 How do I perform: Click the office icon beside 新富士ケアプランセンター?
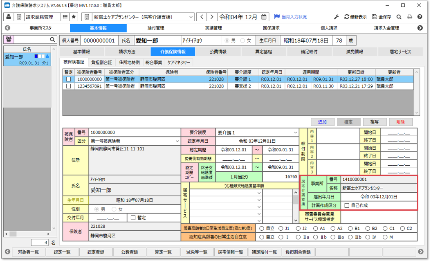[x=87, y=17]
